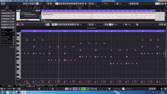This screenshot has height=94, width=167.
Task: Click the Delete Overlaps (poly) apply icon
Action: (13, 44)
